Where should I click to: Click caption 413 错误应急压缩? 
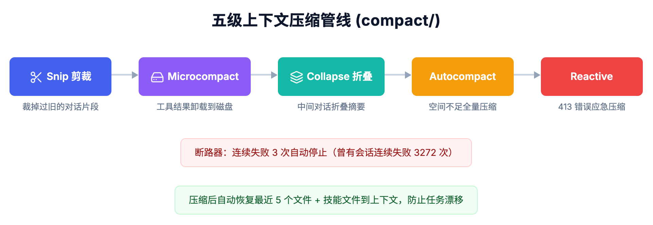[x=592, y=107]
